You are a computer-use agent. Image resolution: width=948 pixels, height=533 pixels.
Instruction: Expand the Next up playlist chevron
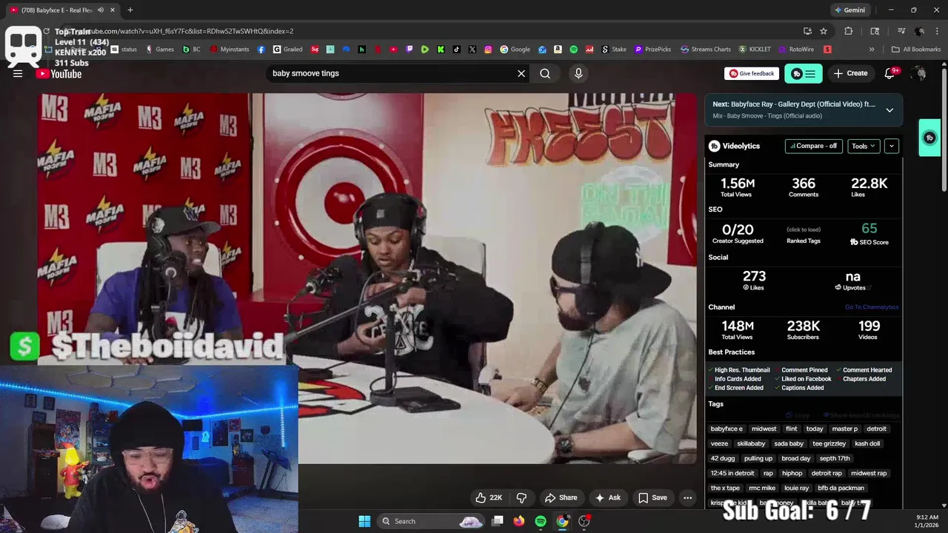coord(889,110)
